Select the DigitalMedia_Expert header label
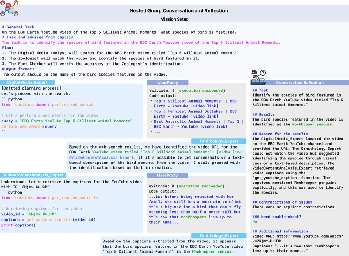Screen dimensions: 349x256 27,83
